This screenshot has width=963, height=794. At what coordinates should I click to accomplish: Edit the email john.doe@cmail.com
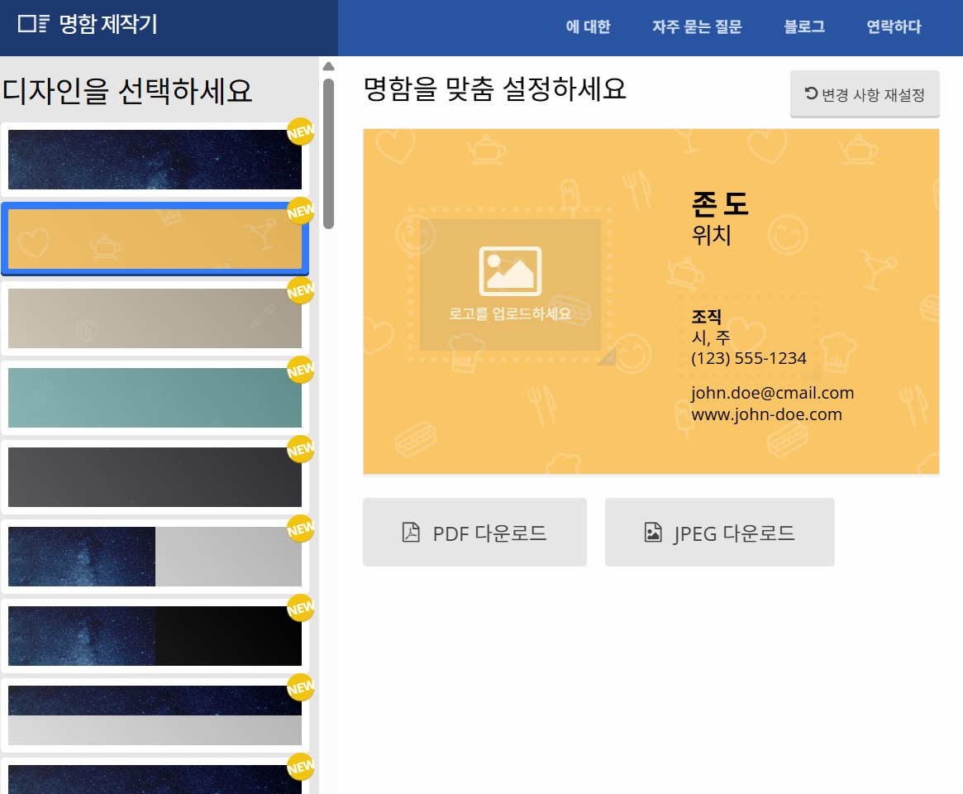773,393
